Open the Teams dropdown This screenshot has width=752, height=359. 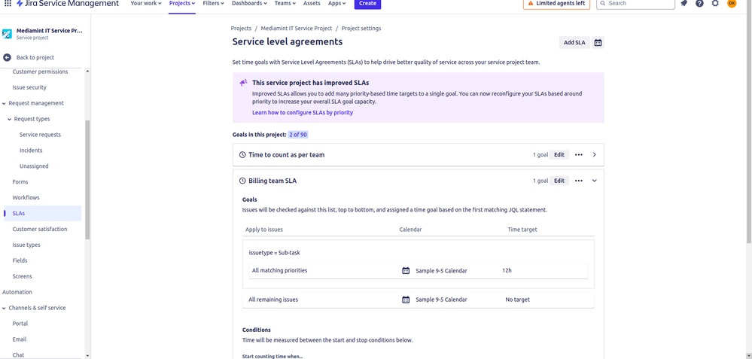coord(285,3)
